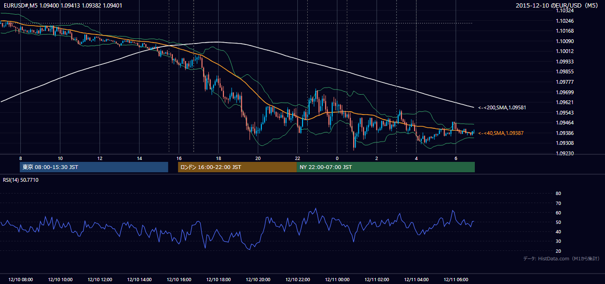The image size is (605, 284).
Task: Click the RSI(14) 50.7710 indicator label
Action: pyautogui.click(x=21, y=180)
